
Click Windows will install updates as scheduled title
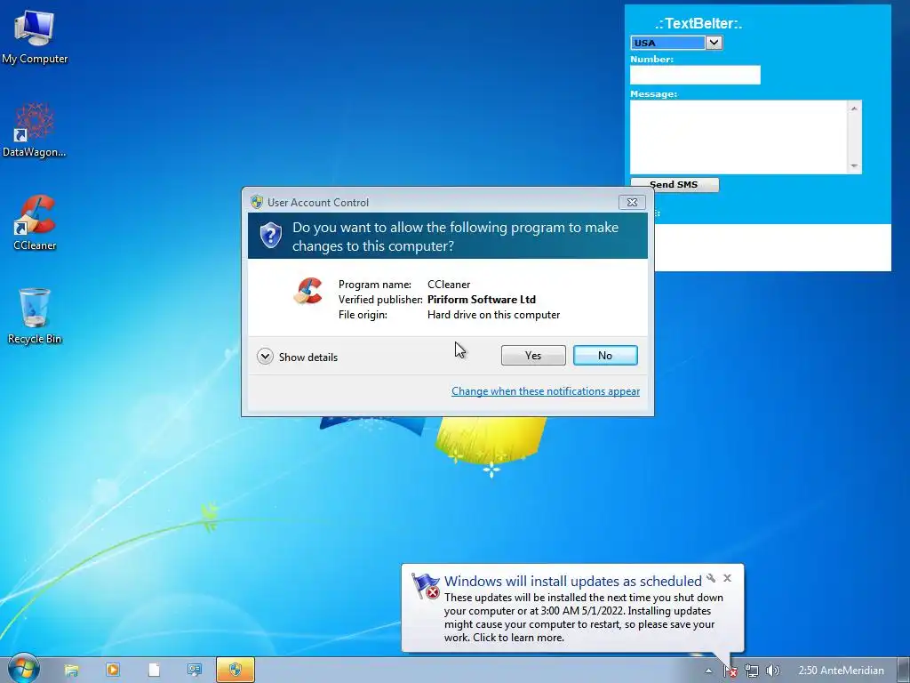[573, 581]
